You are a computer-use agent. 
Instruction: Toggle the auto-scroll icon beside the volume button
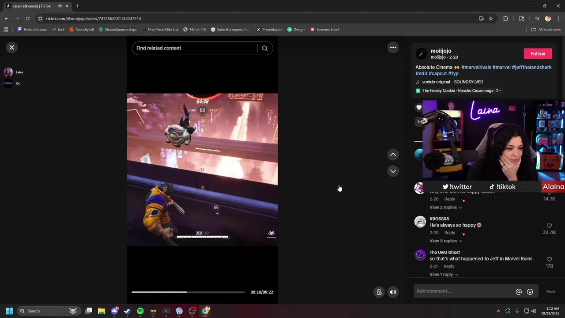tap(379, 292)
